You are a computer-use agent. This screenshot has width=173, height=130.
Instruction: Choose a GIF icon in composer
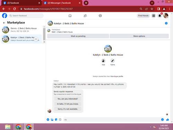point(60,120)
